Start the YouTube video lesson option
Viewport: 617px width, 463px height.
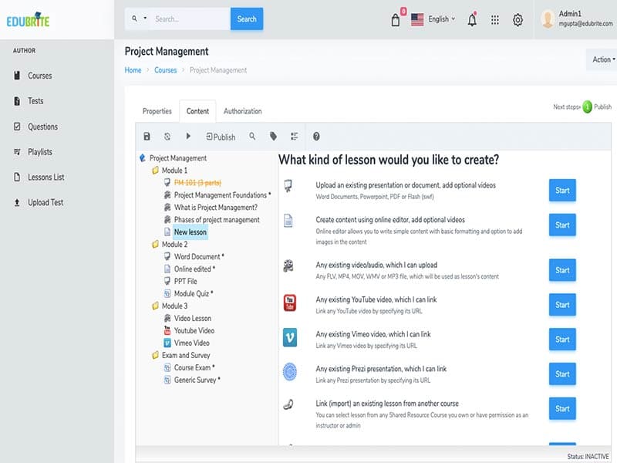tap(562, 305)
